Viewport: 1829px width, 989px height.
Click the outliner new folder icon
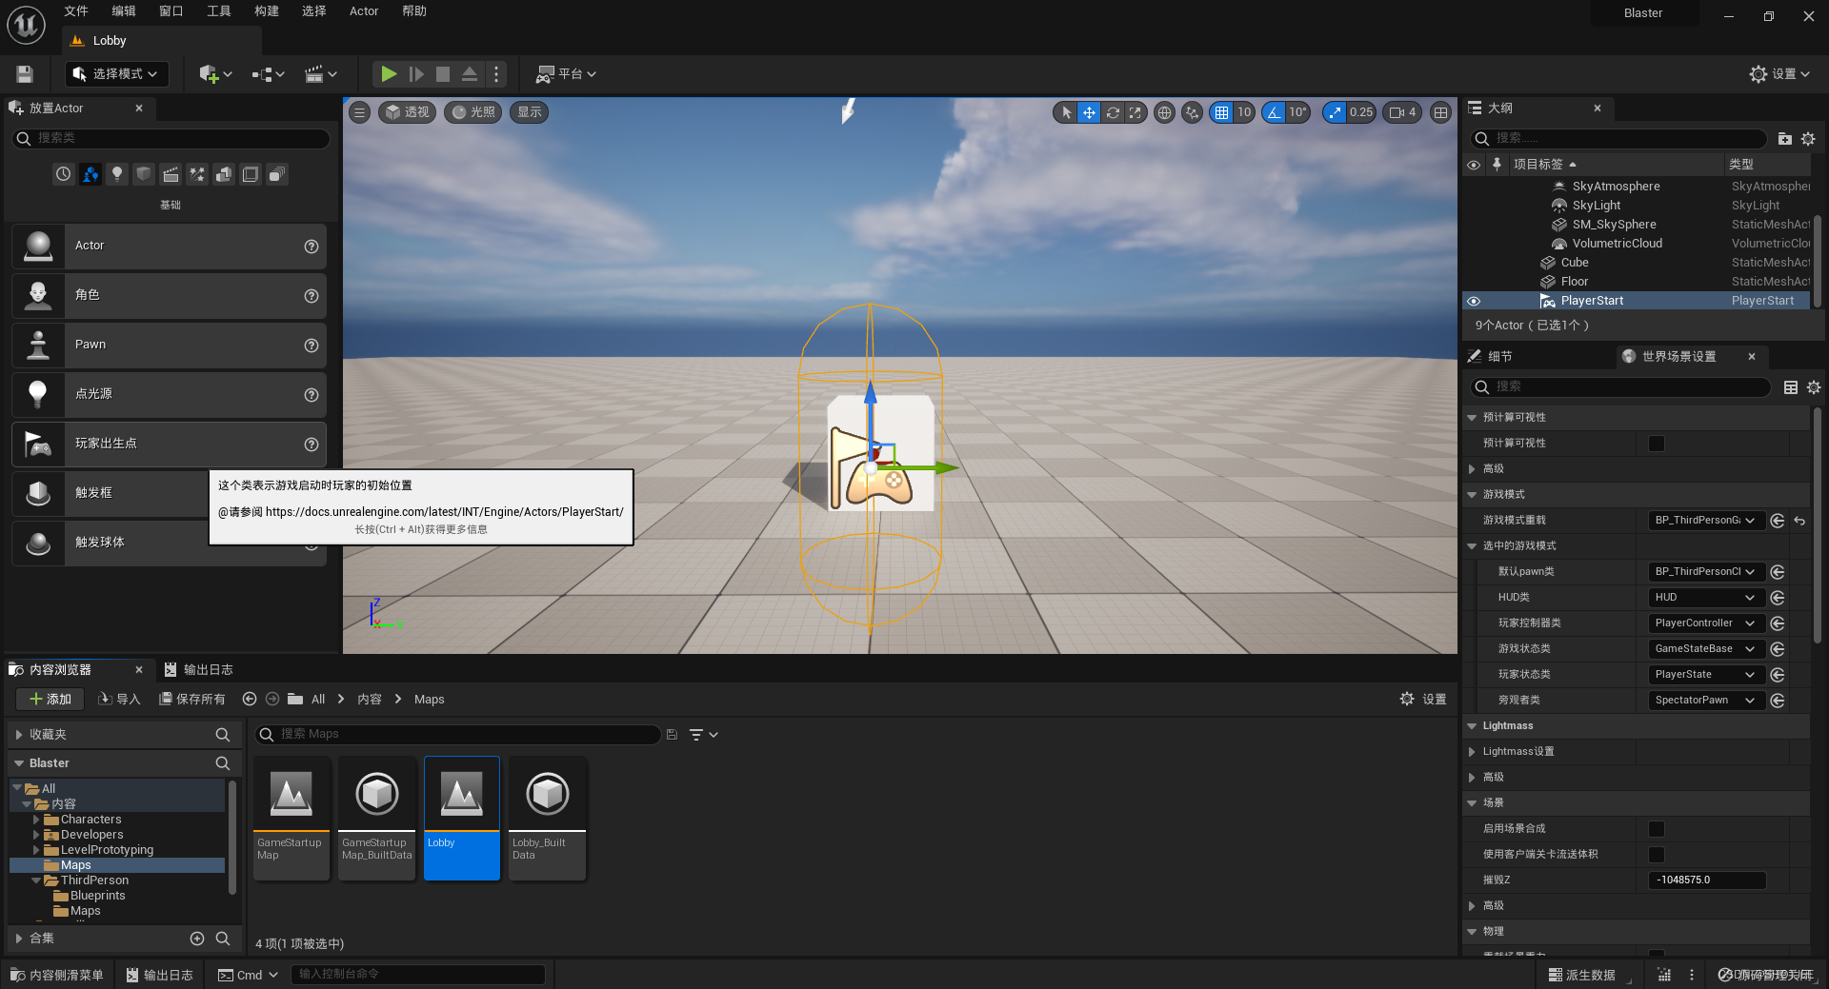(1784, 139)
